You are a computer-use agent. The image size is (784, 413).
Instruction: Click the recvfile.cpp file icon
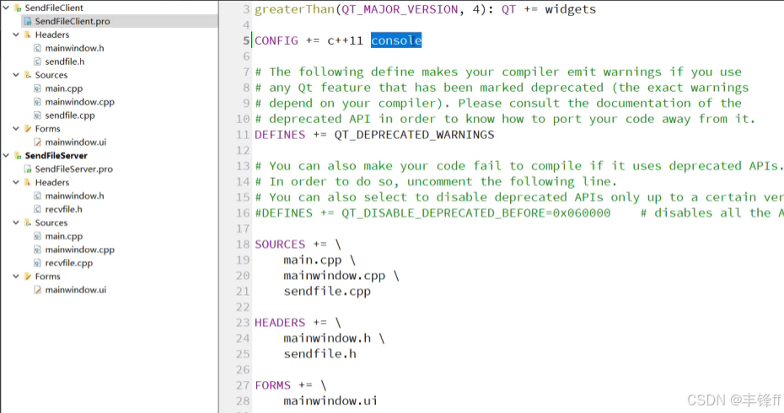coord(37,263)
